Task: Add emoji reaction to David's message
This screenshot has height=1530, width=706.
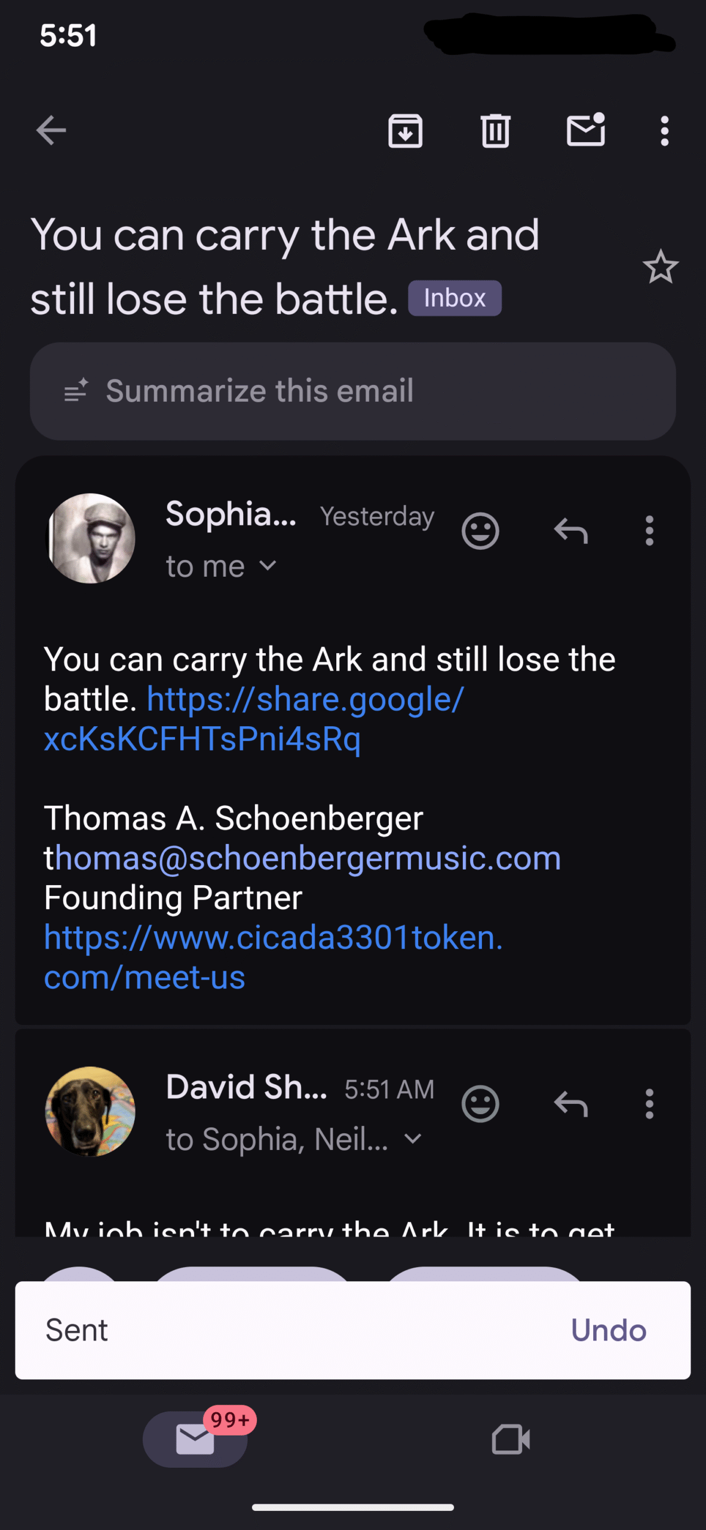Action: click(x=480, y=1103)
